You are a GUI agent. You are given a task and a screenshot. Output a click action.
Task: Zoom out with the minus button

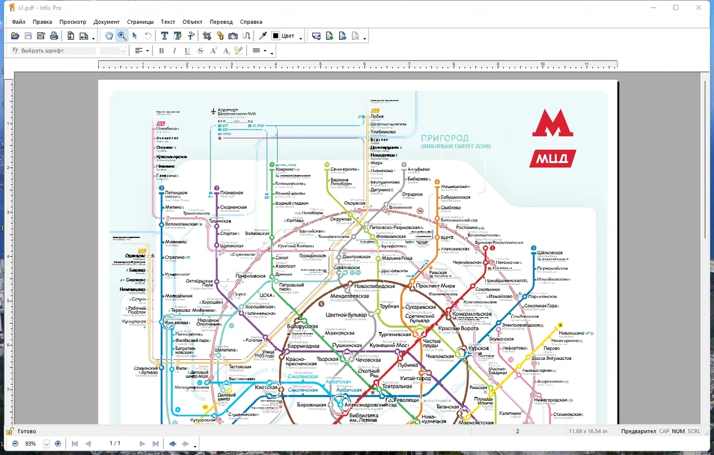(15, 444)
